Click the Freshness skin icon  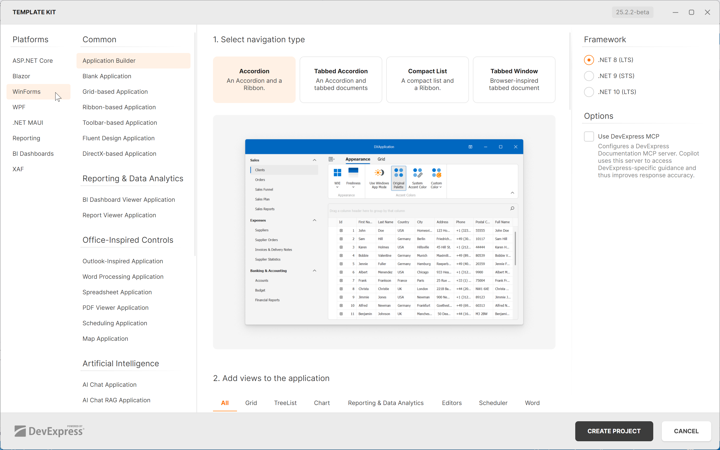coord(353,172)
